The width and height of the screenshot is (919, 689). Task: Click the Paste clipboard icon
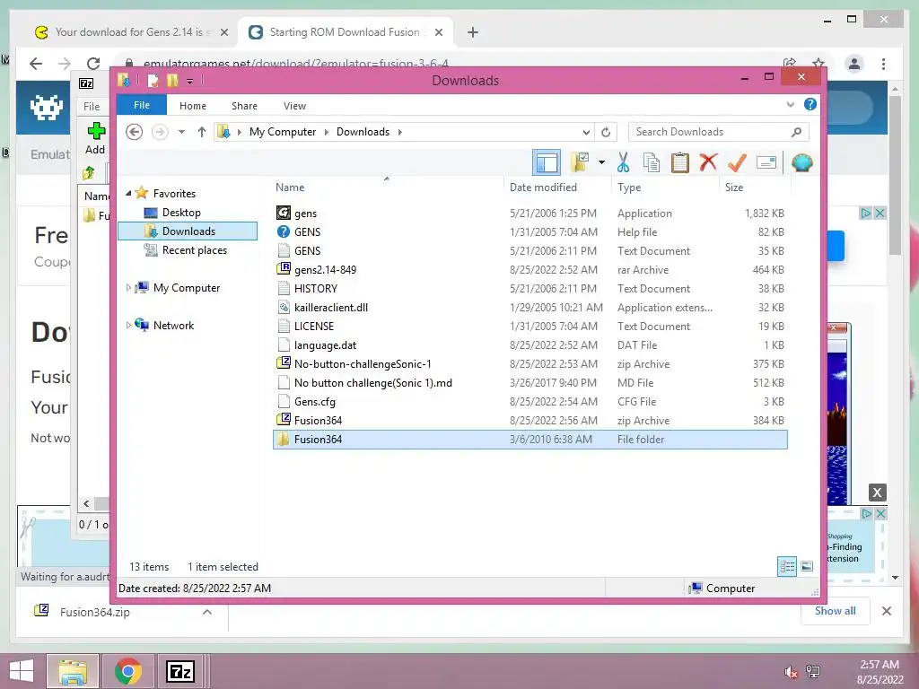(x=680, y=162)
